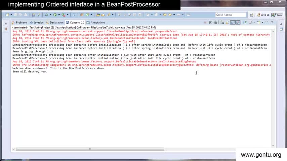Viewport: 287px width, 161px height.
Task: Click the right sidebar restore icon
Action: tap(281, 24)
